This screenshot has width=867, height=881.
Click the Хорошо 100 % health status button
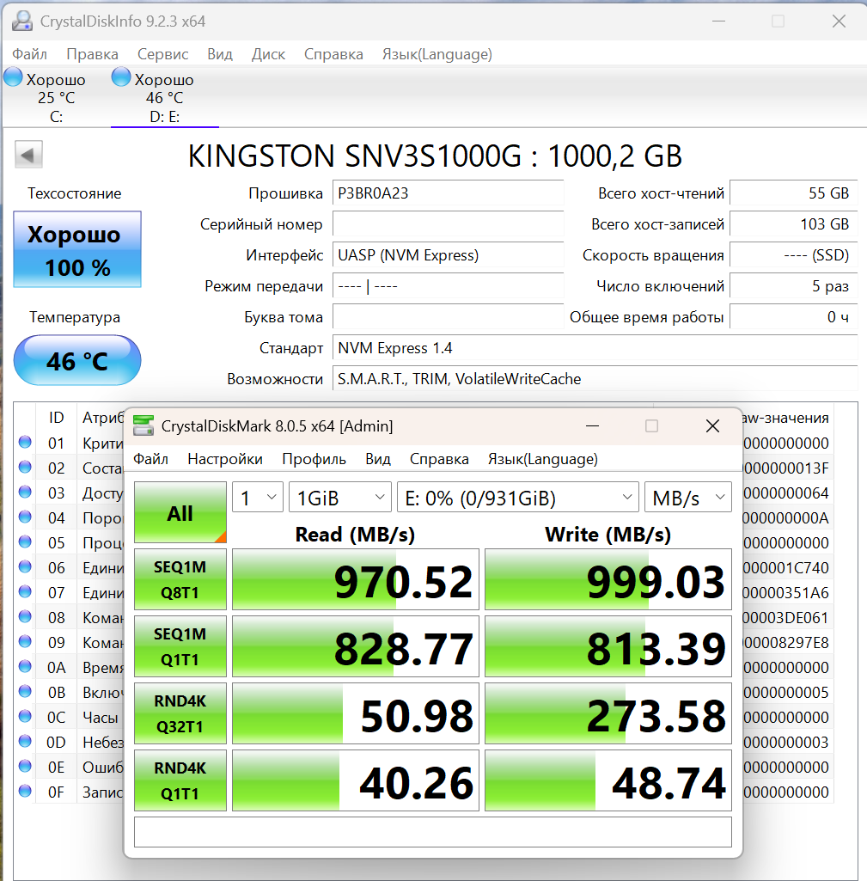tap(77, 249)
